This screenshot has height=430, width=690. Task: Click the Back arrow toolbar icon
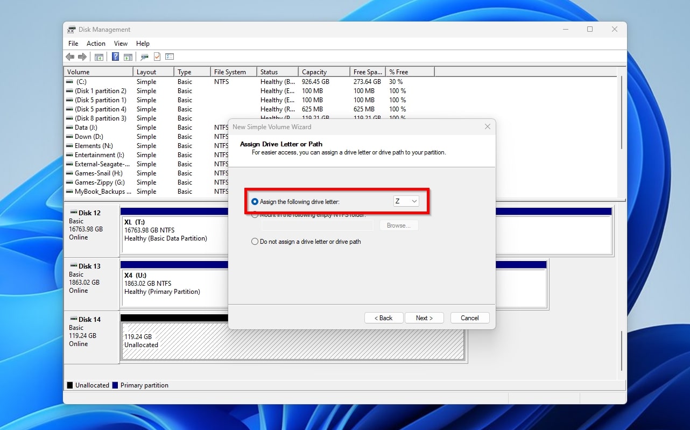point(70,57)
